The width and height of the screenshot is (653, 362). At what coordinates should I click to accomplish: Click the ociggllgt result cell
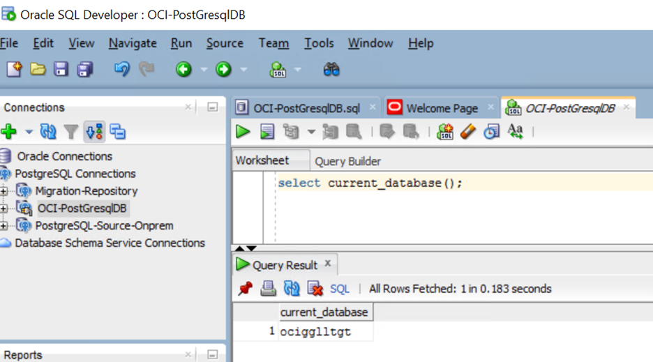click(x=326, y=331)
